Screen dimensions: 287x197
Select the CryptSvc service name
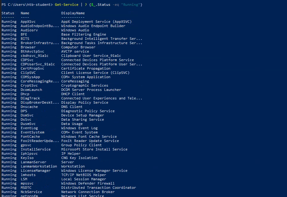pos(29,85)
